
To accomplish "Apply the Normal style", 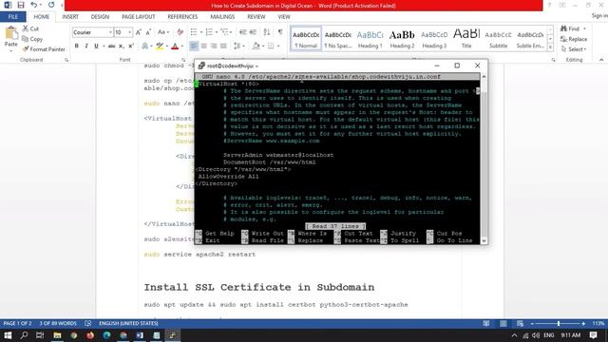I will (306, 39).
